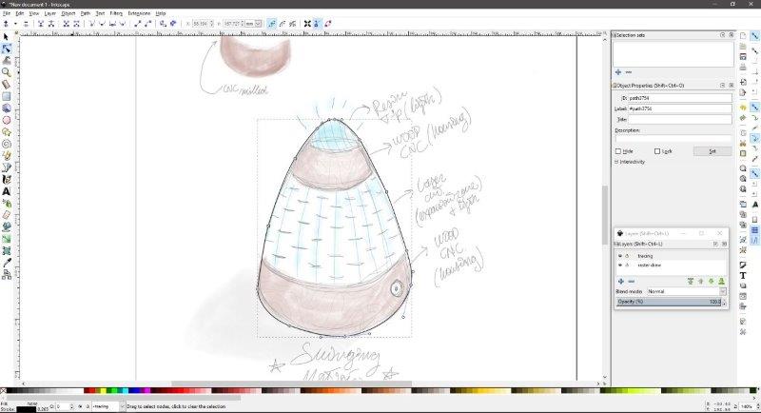Add new selection set with plus button

618,71
